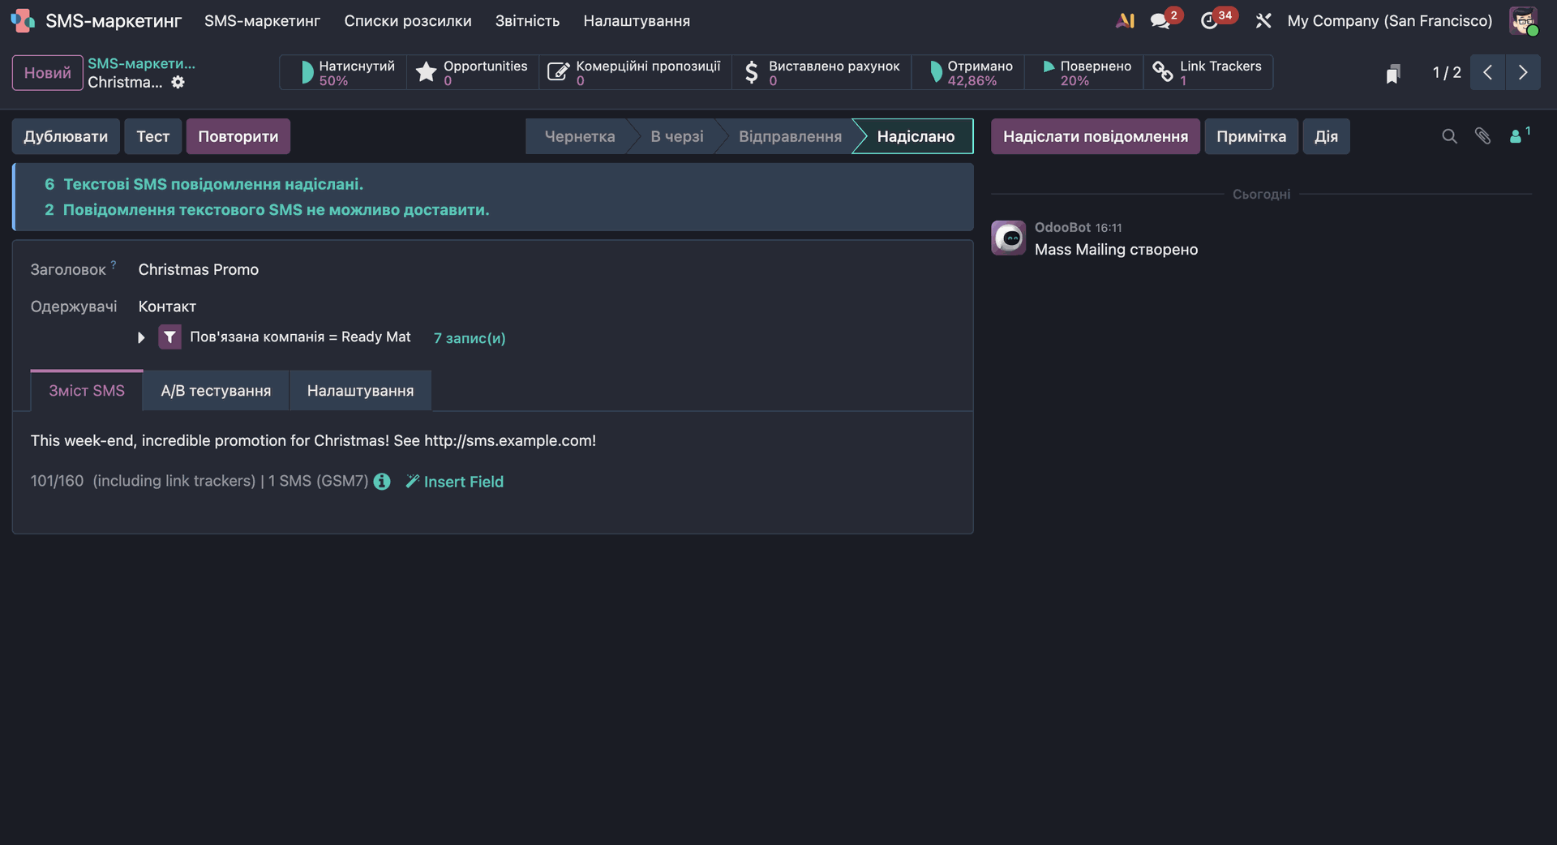Open the activities clock icon
Viewport: 1557px width, 845px height.
point(1209,21)
